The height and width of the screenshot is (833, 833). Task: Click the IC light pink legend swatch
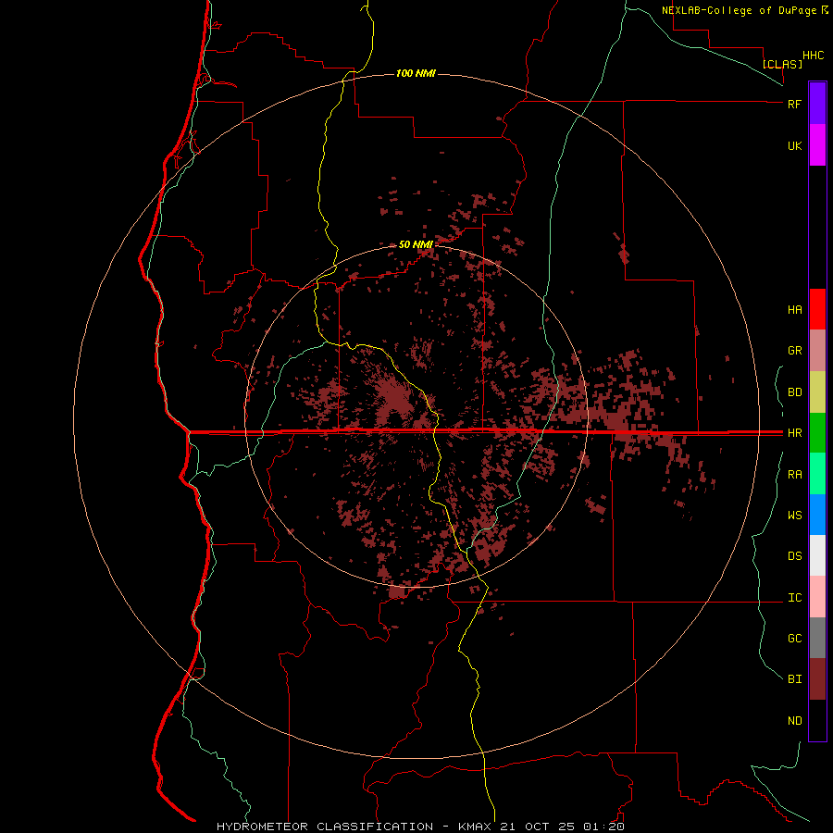(817, 597)
